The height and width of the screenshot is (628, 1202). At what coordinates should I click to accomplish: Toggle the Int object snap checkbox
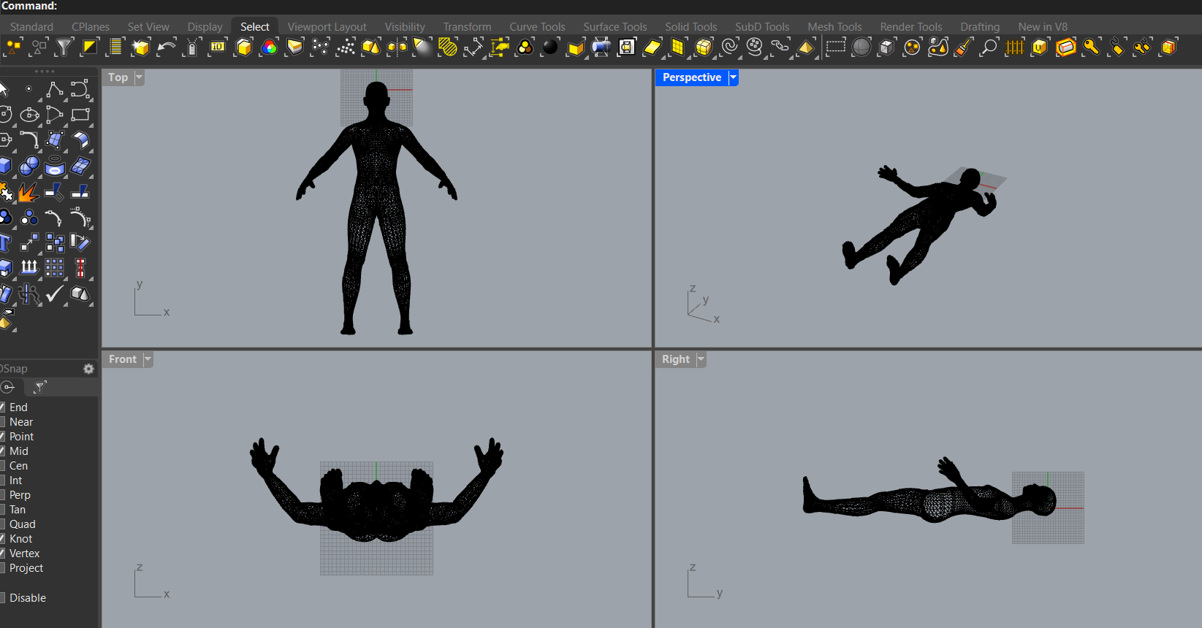pyautogui.click(x=2, y=480)
